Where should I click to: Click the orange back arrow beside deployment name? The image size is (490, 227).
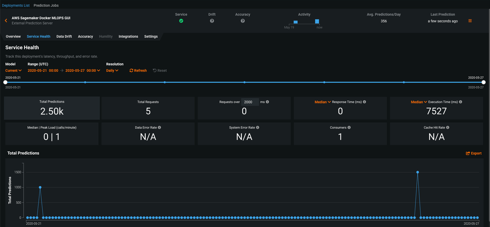[x=6, y=21]
